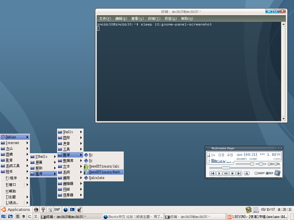Click the 08:48 elapsed time display
Image resolution: width=294 pixels, height=220 pixels.
(x=226, y=155)
